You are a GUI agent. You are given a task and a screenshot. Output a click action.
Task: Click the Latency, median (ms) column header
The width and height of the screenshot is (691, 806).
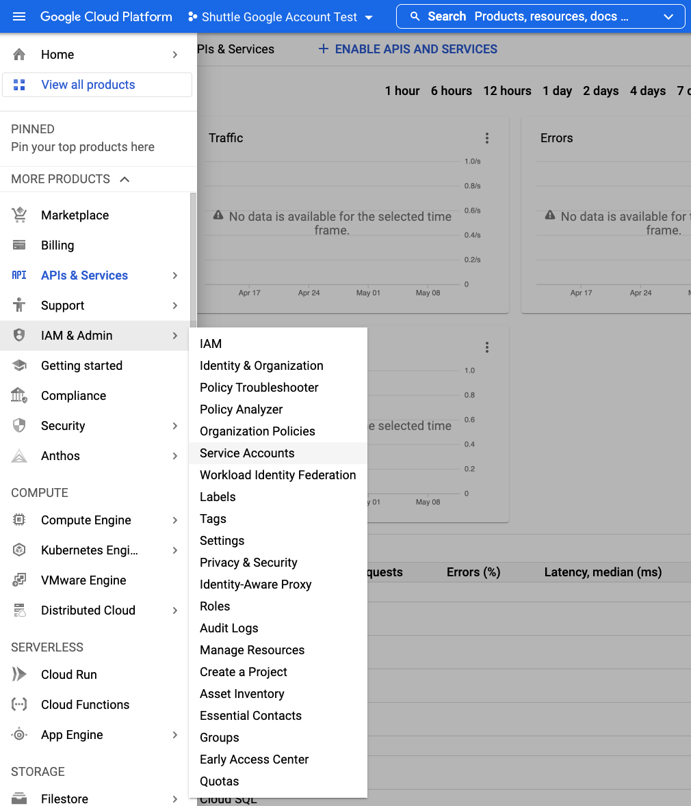(603, 572)
